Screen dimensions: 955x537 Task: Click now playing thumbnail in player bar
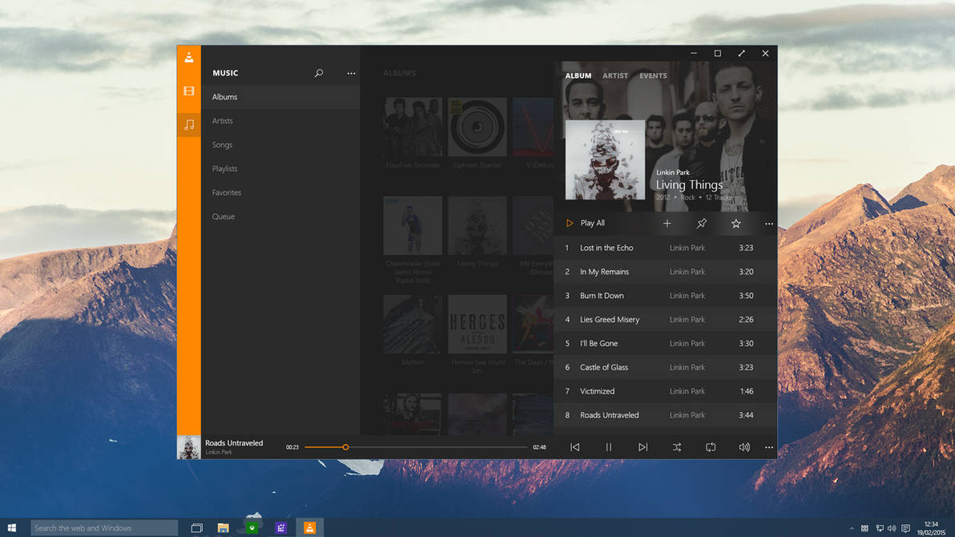tap(189, 446)
